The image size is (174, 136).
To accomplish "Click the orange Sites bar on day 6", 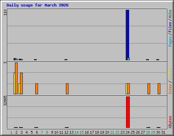I will click(x=37, y=89).
